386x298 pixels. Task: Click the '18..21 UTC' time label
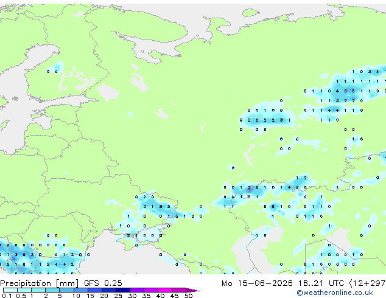321,283
